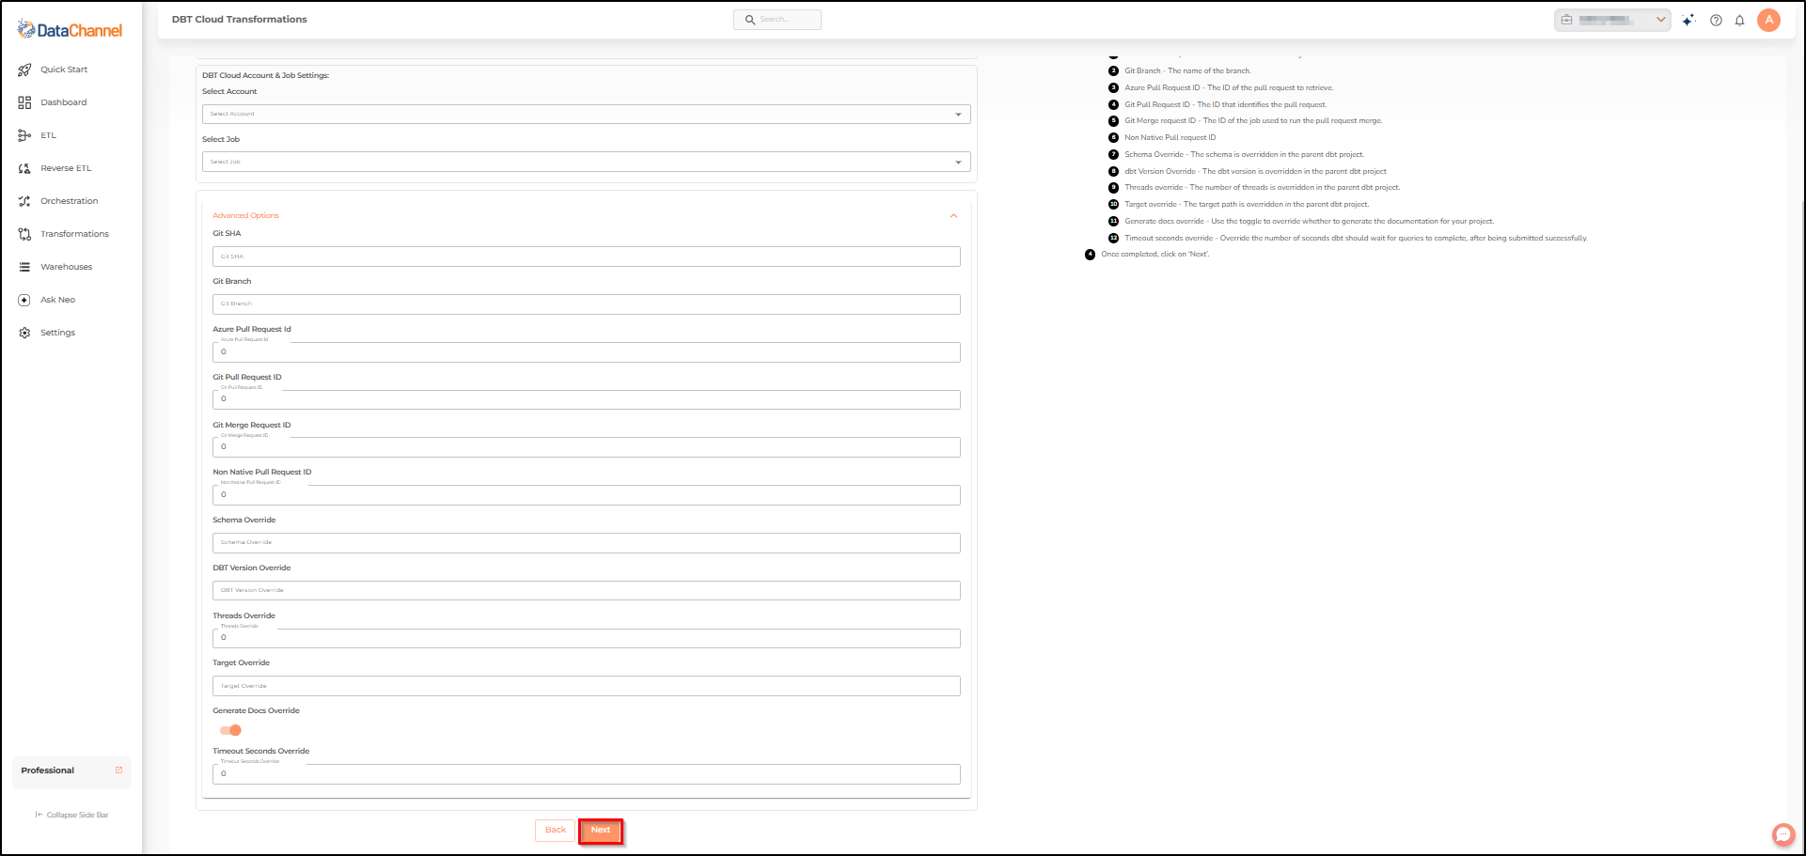Open the chat support bubble

(1783, 834)
